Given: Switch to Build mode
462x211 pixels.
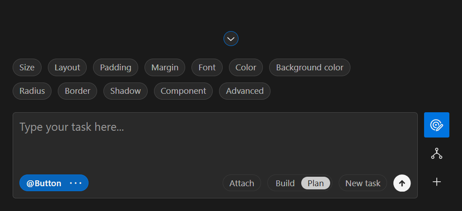Looking at the screenshot, I should click(x=285, y=183).
